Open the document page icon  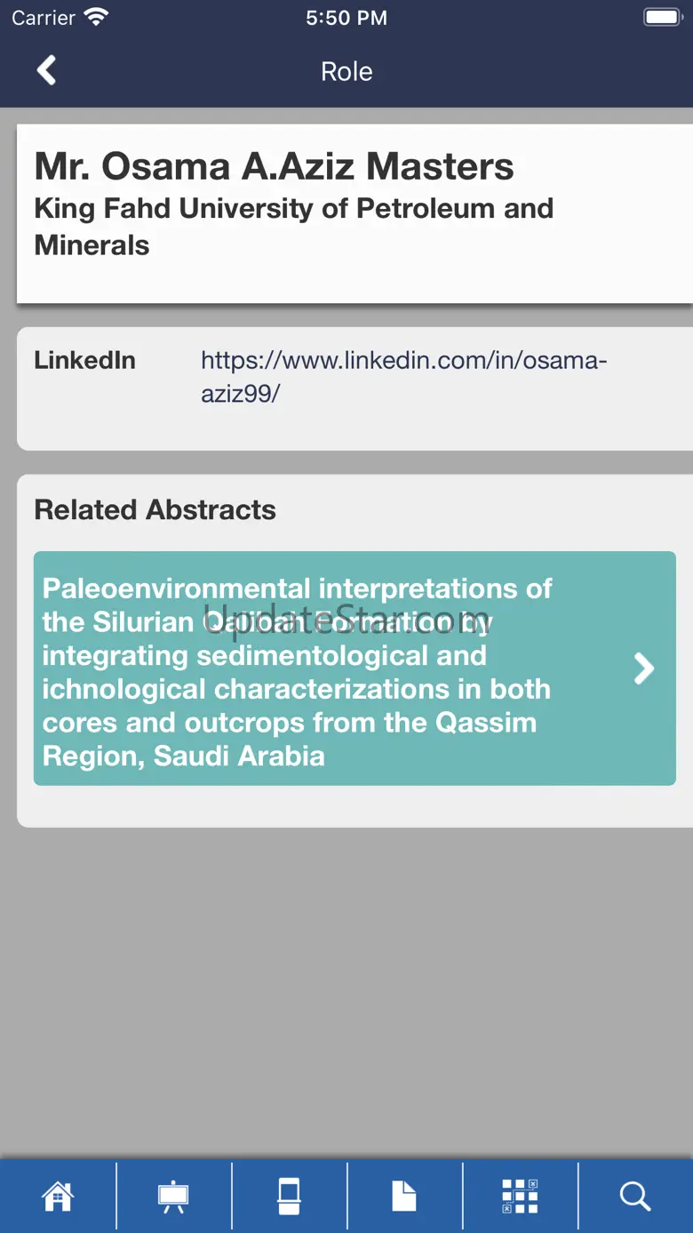404,1196
